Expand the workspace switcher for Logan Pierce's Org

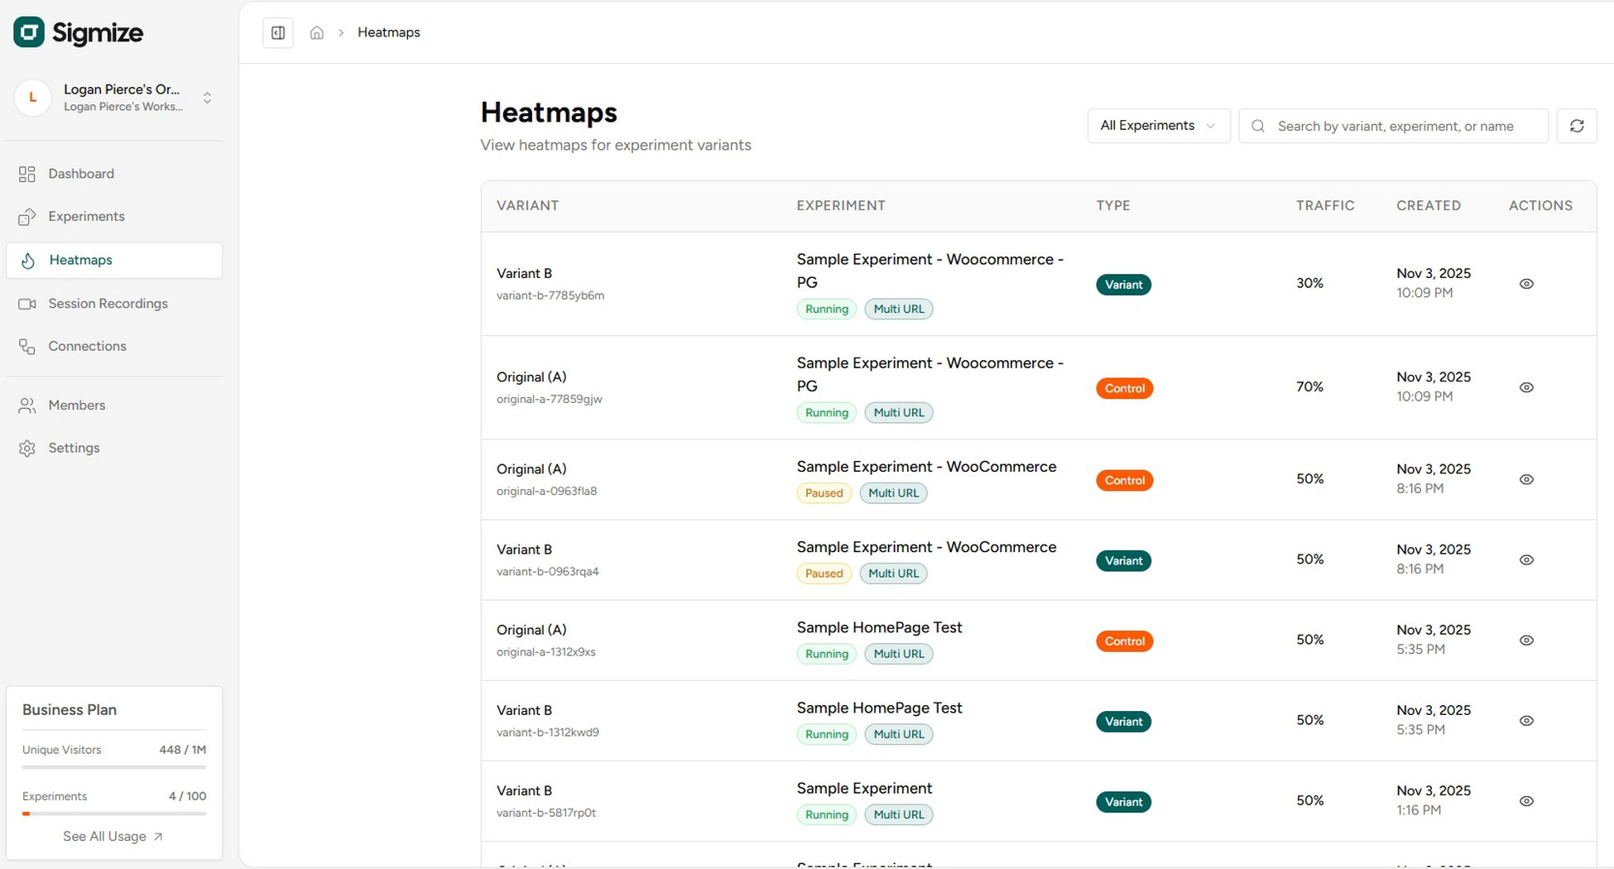pyautogui.click(x=206, y=97)
